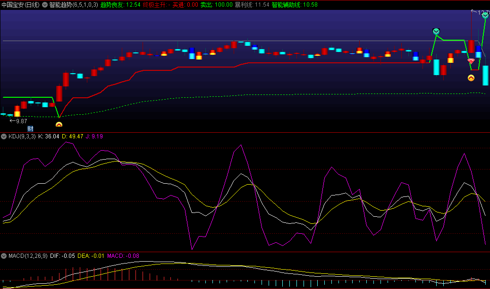The height and width of the screenshot is (289, 490).
Task: Open the 智能趋势 indicator dropdown arrow
Action: (45, 5)
